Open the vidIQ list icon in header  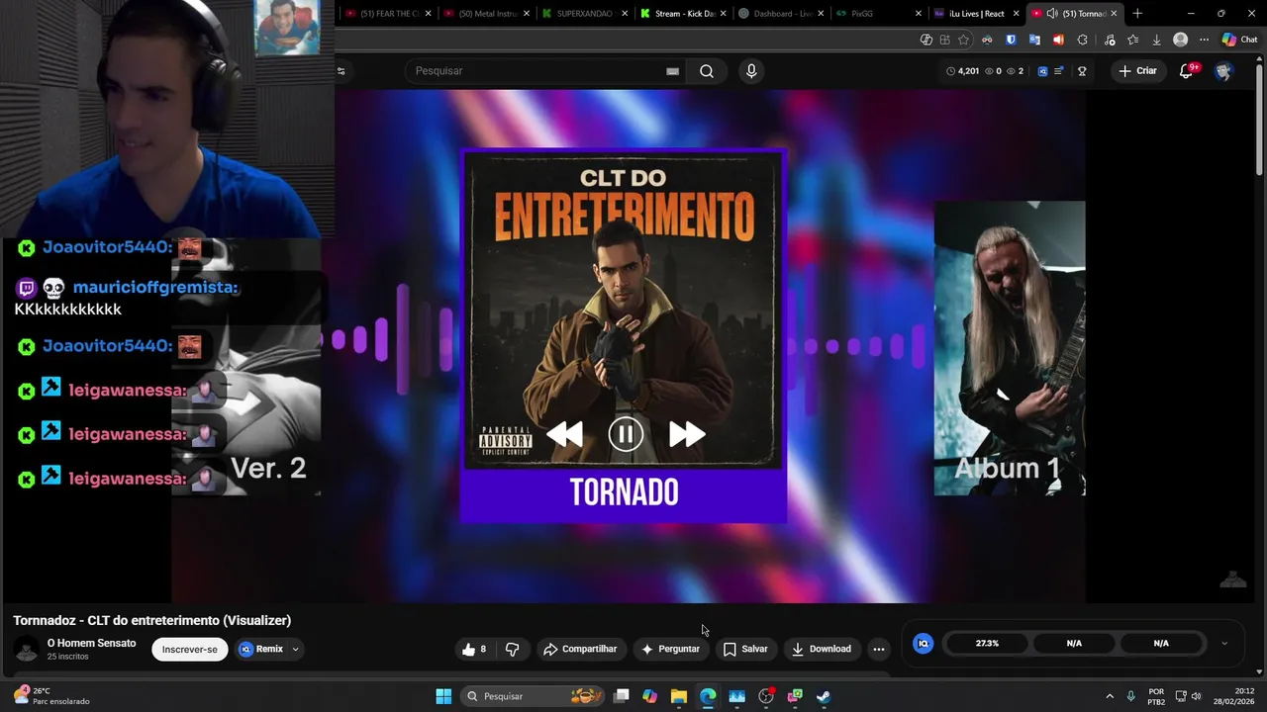1059,71
